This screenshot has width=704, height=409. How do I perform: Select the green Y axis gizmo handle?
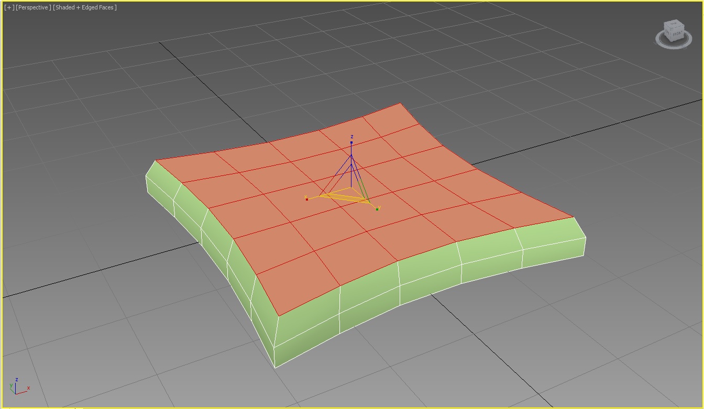pos(377,209)
